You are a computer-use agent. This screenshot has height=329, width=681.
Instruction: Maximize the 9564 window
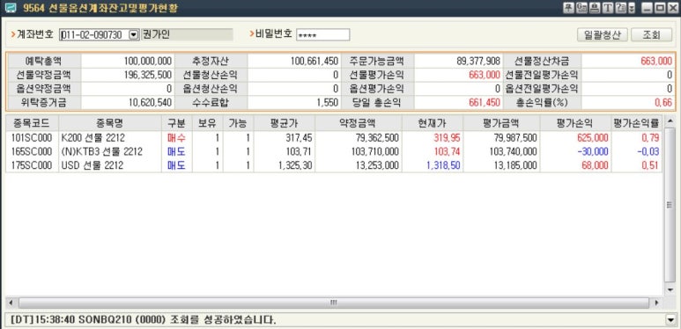(660, 8)
